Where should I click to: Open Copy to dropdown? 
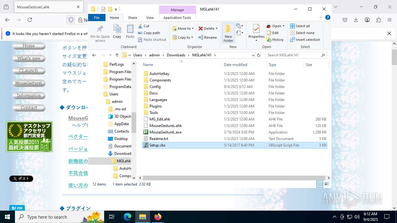[x=183, y=37]
